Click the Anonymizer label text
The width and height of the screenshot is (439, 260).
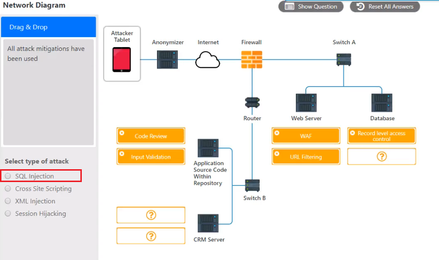coord(168,42)
